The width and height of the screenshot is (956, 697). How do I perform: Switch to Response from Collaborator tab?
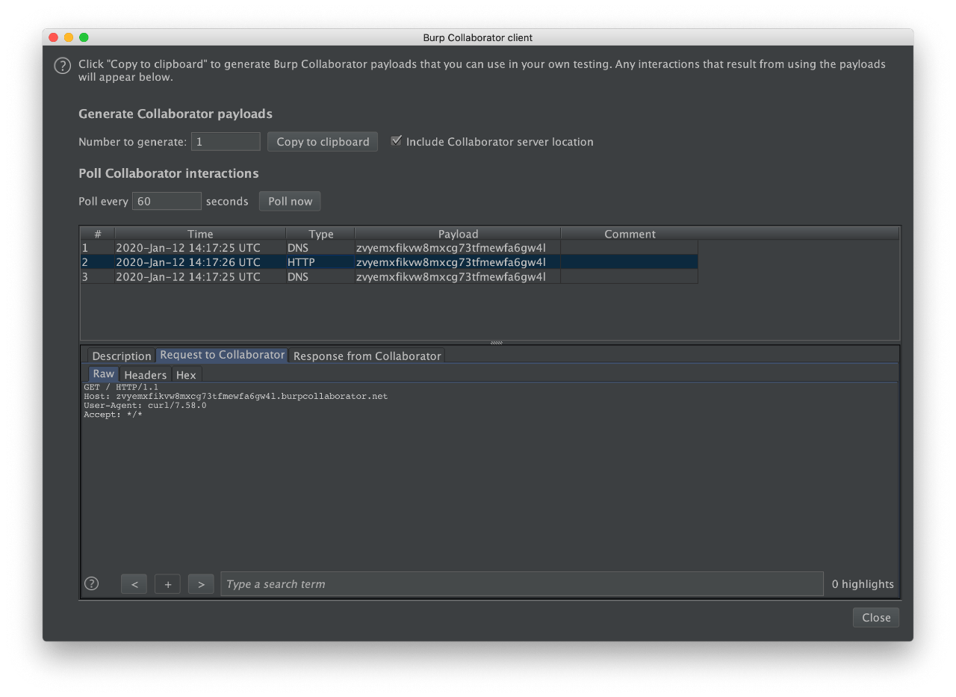pyautogui.click(x=367, y=356)
